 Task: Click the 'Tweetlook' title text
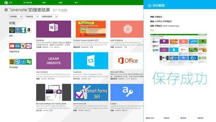tap(77, 72)
